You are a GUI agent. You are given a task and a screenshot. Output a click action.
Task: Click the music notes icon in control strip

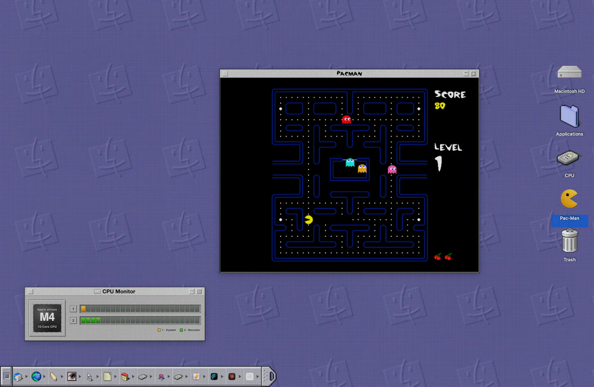(x=161, y=377)
